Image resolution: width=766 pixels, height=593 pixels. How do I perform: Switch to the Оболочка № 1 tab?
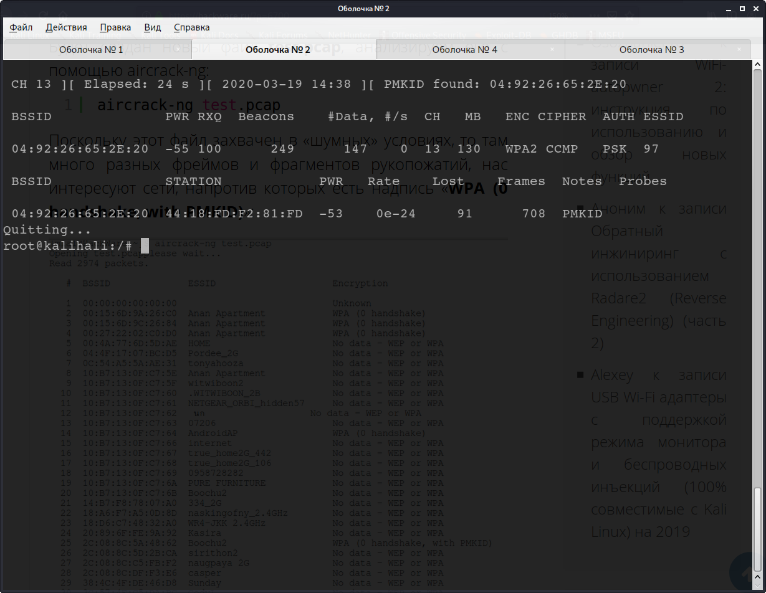point(91,49)
